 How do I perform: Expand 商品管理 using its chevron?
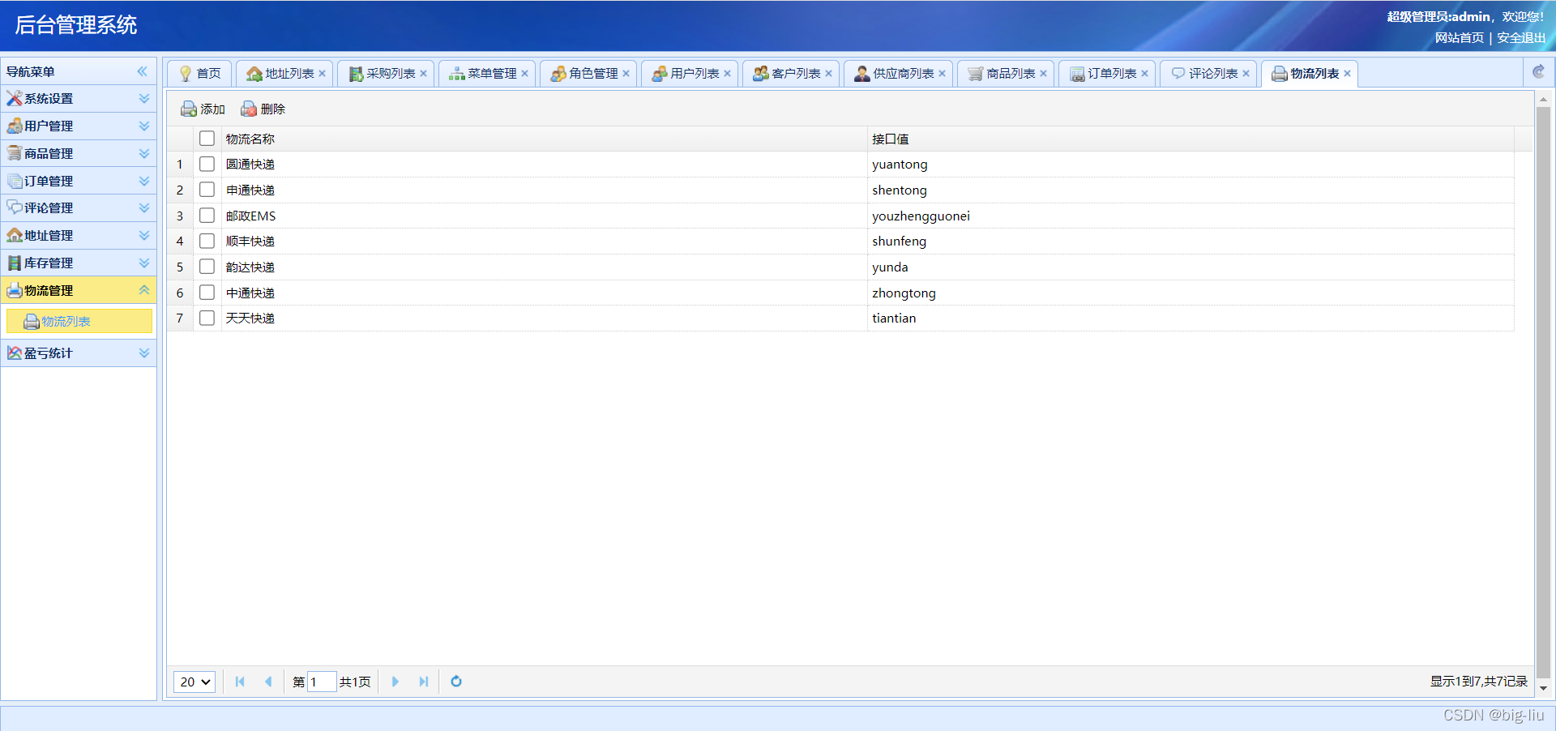tap(144, 153)
